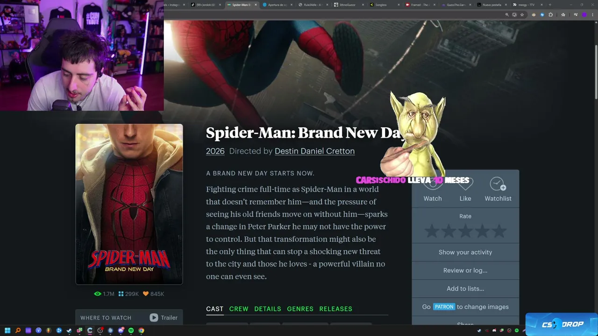Open the Review or log option
Screen dimensions: 598x336
tap(465, 270)
